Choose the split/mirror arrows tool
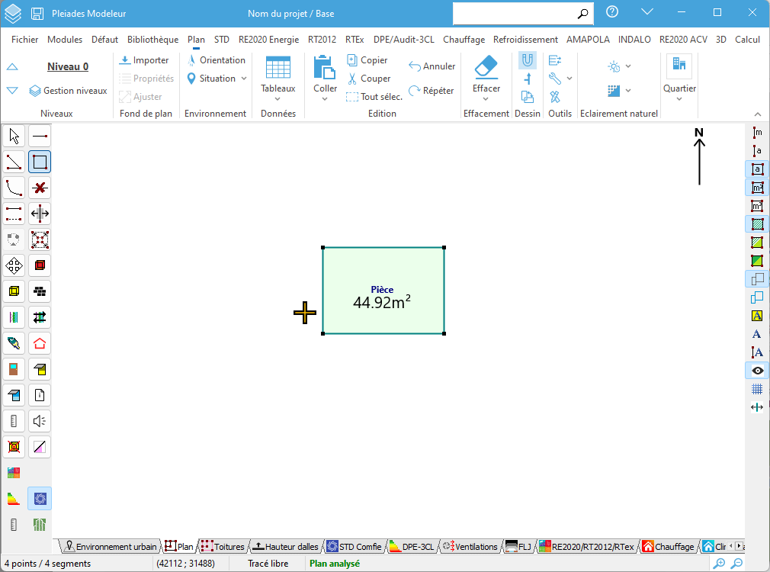770x572 pixels. (x=40, y=214)
